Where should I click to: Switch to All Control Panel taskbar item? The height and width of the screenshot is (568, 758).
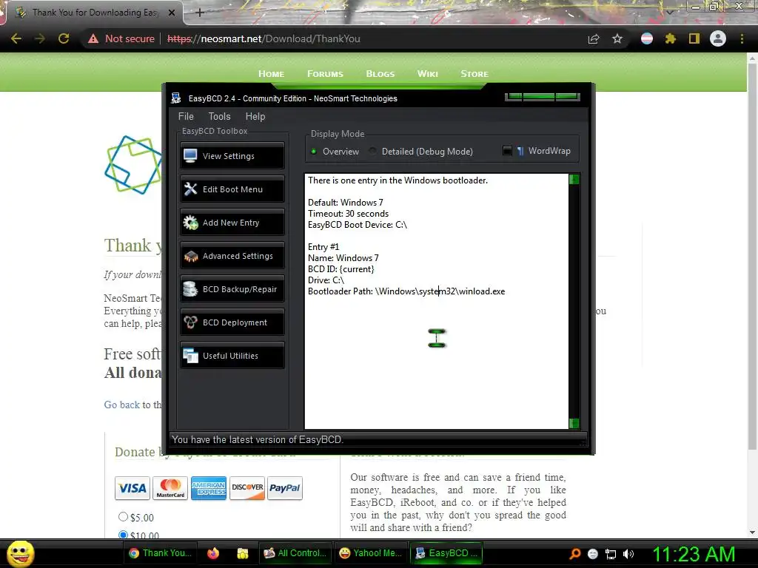pos(295,553)
